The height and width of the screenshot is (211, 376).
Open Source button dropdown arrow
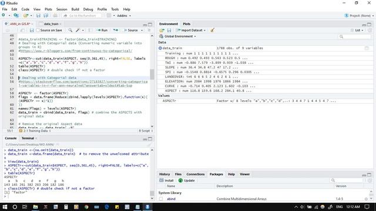tap(142, 30)
